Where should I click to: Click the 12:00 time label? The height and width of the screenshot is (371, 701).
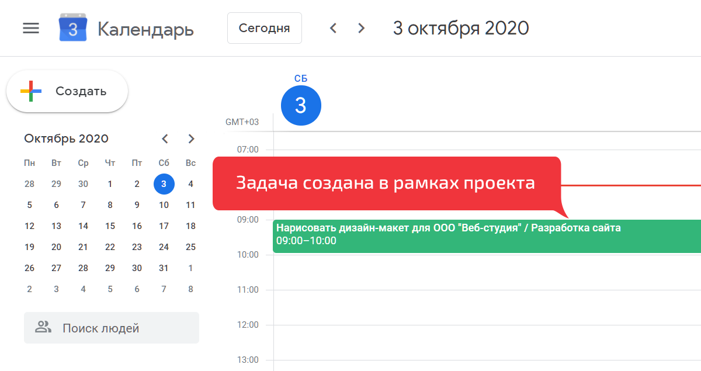(248, 325)
